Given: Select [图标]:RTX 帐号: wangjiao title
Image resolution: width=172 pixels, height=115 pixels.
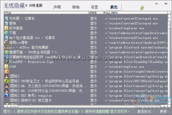Looking at the screenshot, I should coord(31,95).
